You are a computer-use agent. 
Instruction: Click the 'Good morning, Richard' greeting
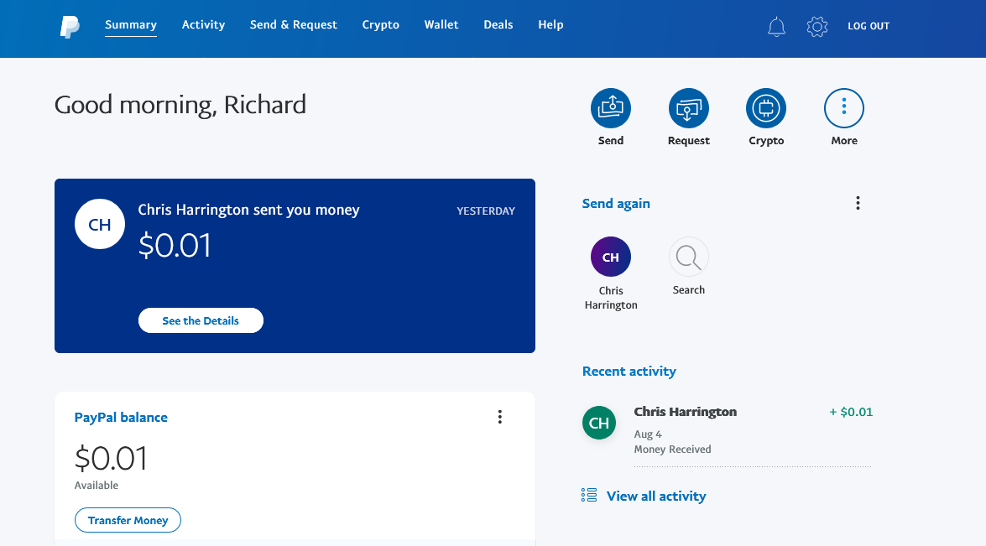coord(180,105)
